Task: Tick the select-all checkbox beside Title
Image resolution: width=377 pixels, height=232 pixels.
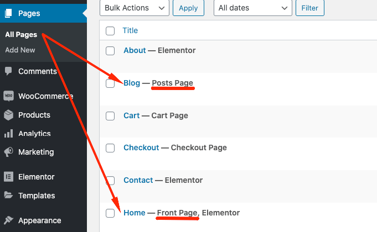Action: coord(110,31)
